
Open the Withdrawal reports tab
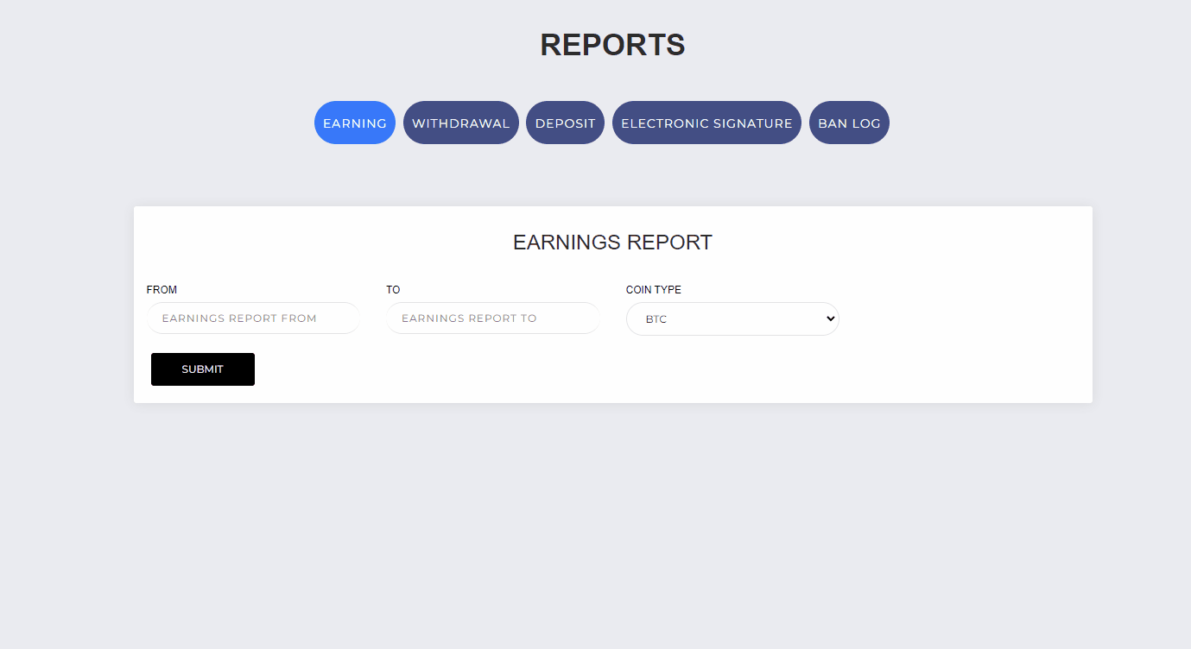(460, 123)
